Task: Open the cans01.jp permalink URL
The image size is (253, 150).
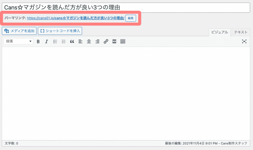Action: click(76, 18)
